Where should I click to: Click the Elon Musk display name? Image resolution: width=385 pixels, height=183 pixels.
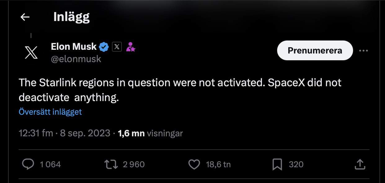74,47
